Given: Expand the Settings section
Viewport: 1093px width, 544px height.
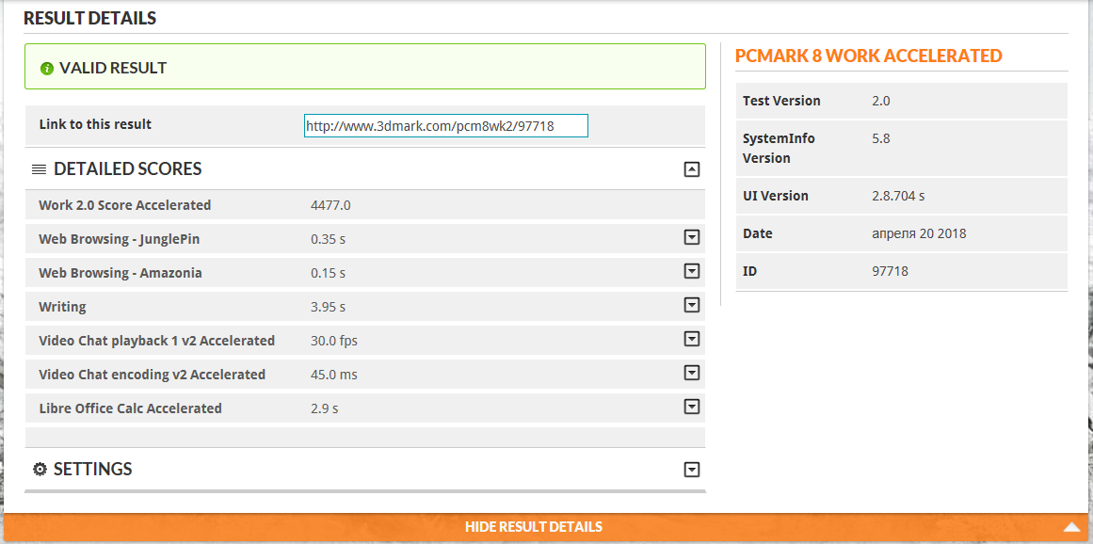Looking at the screenshot, I should pyautogui.click(x=692, y=470).
